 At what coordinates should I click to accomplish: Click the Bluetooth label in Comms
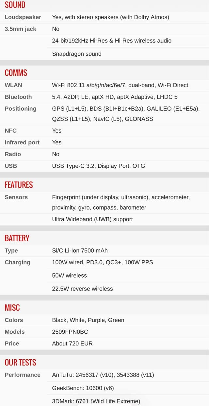[x=18, y=97]
